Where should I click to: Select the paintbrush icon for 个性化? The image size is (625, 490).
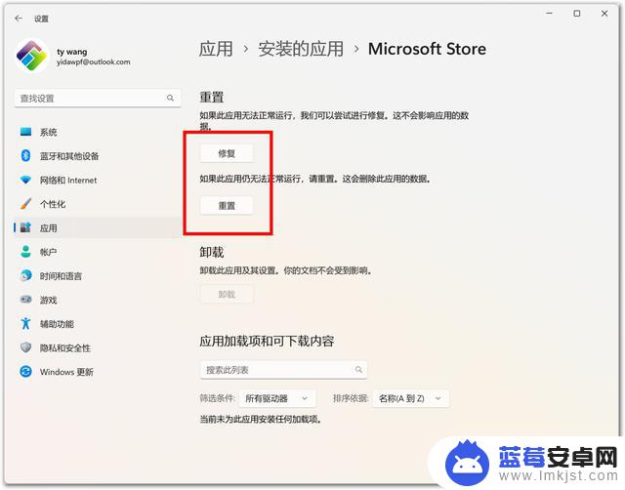click(26, 204)
